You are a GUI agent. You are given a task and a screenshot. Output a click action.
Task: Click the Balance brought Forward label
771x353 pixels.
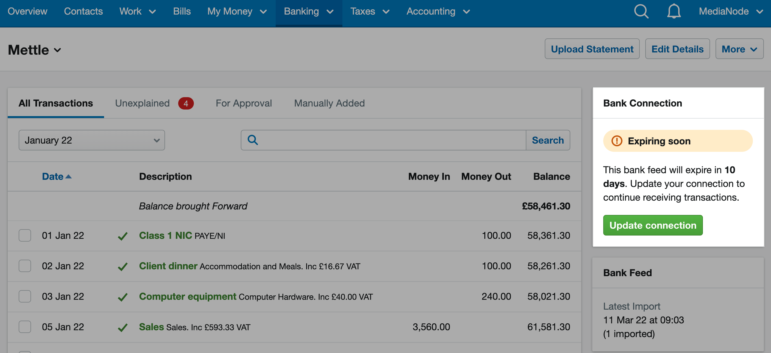193,206
